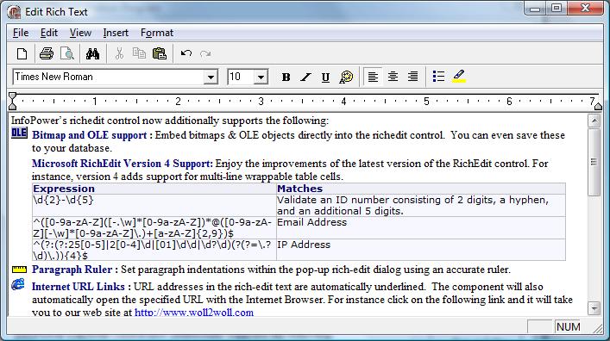
Task: Open the Insert menu
Action: (116, 33)
